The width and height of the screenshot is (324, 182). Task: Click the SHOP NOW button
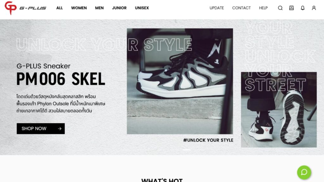(41, 129)
